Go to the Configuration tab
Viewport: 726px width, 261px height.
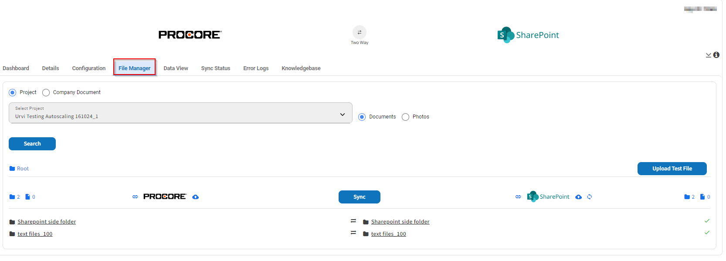coord(89,68)
